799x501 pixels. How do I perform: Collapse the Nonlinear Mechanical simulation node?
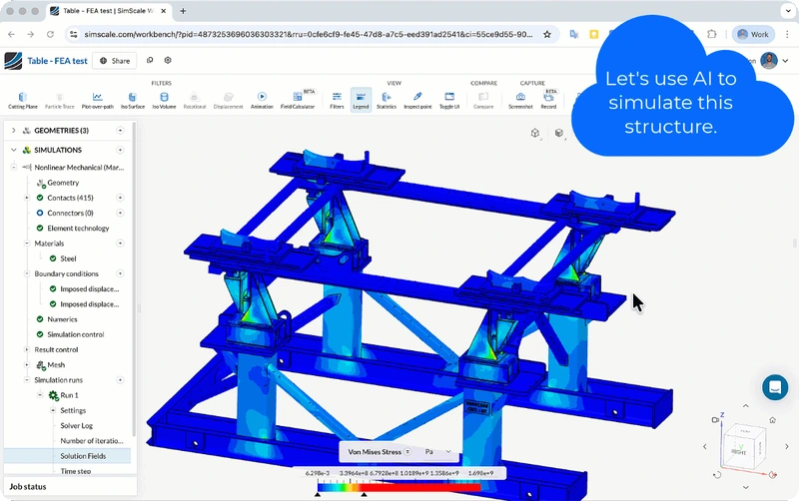click(x=14, y=167)
